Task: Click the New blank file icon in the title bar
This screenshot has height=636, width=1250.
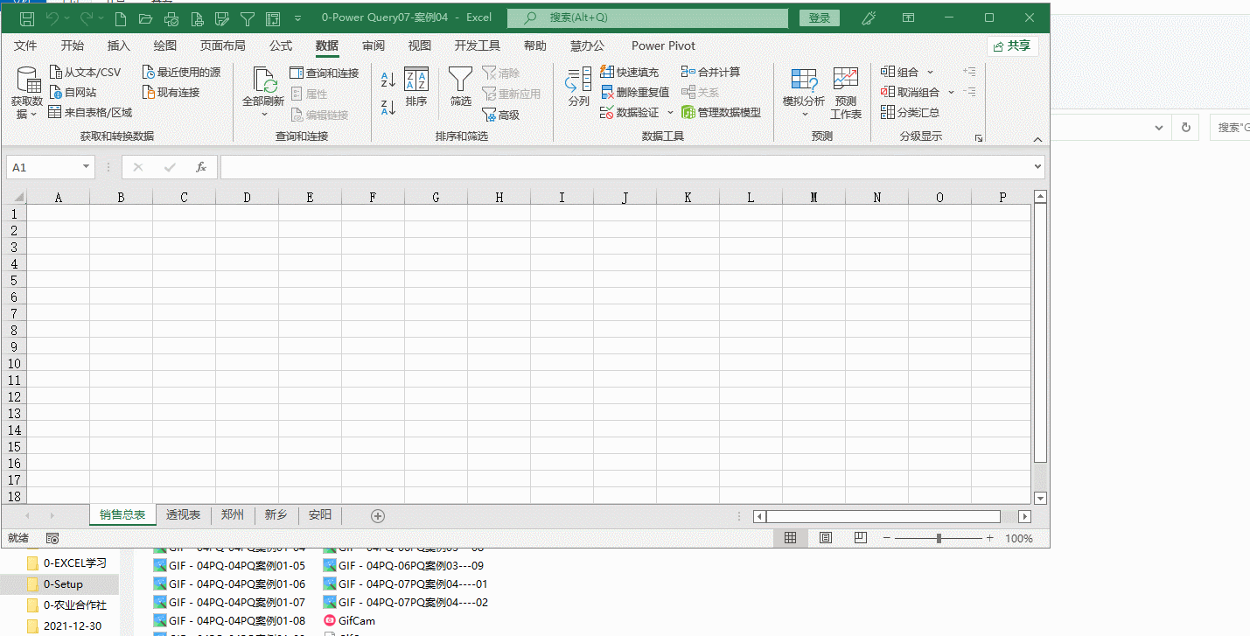Action: coord(121,18)
